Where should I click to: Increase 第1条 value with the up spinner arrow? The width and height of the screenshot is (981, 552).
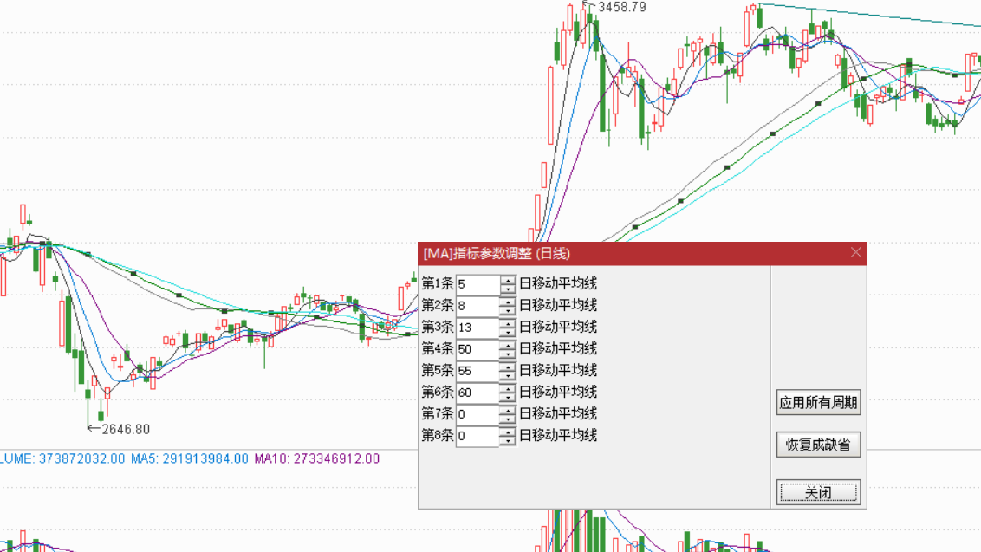[x=507, y=280]
